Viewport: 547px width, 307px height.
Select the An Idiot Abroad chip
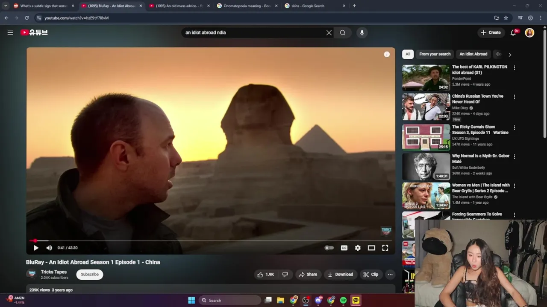click(473, 54)
